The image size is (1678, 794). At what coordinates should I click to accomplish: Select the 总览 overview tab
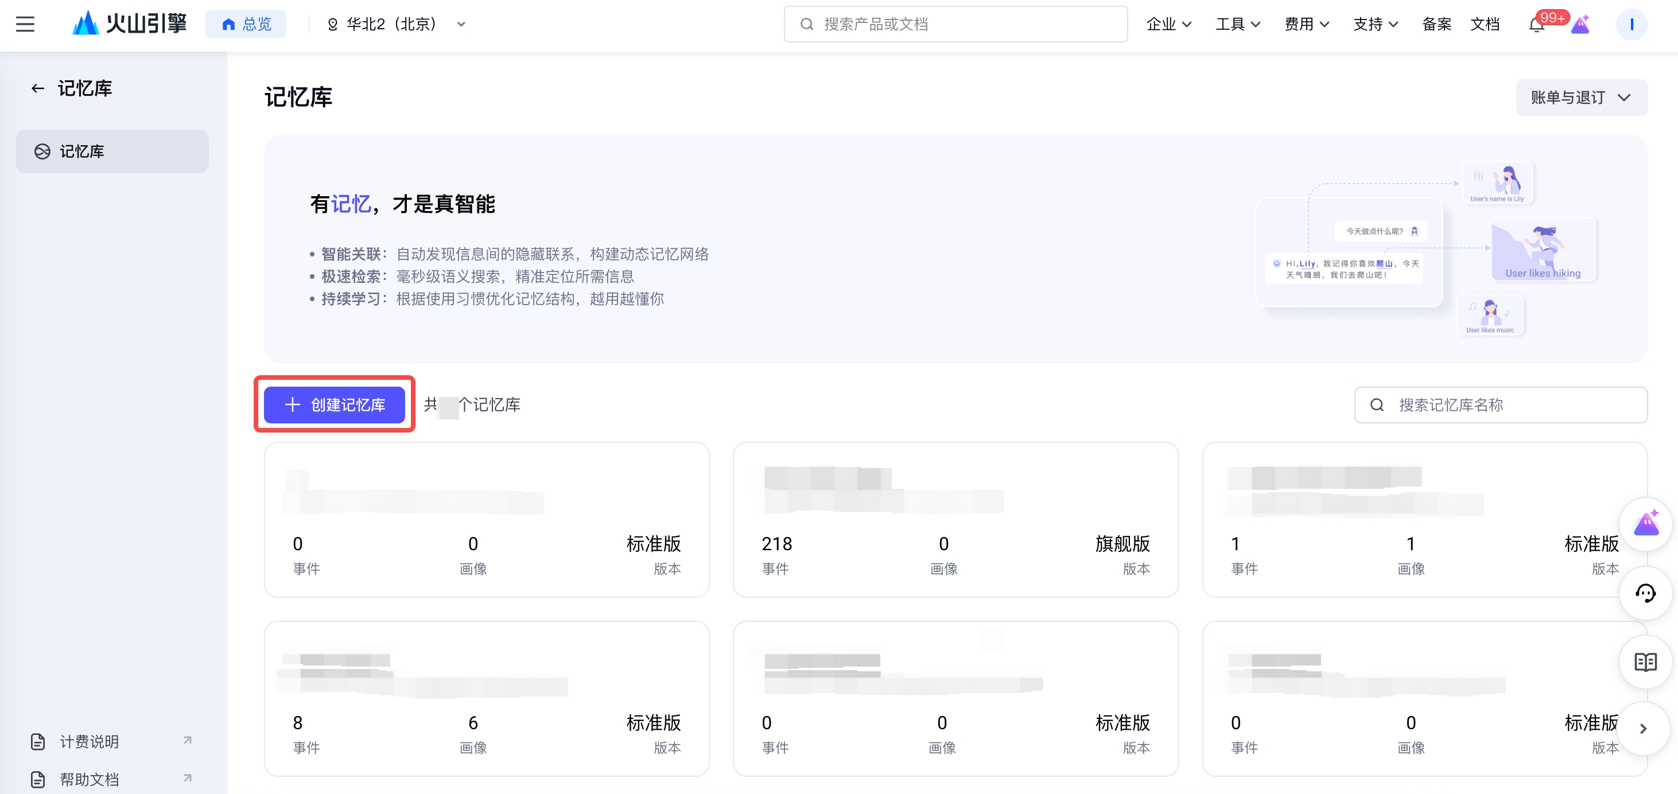[246, 25]
